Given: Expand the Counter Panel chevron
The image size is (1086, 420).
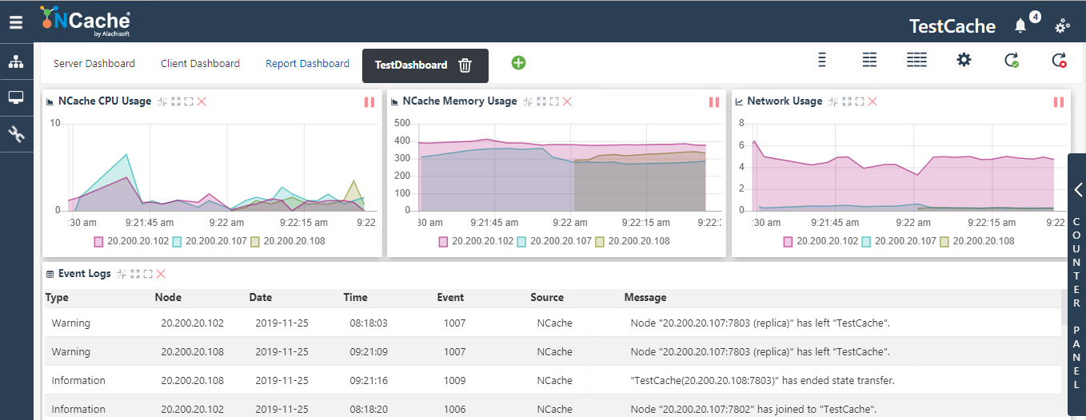Looking at the screenshot, I should pos(1078,189).
